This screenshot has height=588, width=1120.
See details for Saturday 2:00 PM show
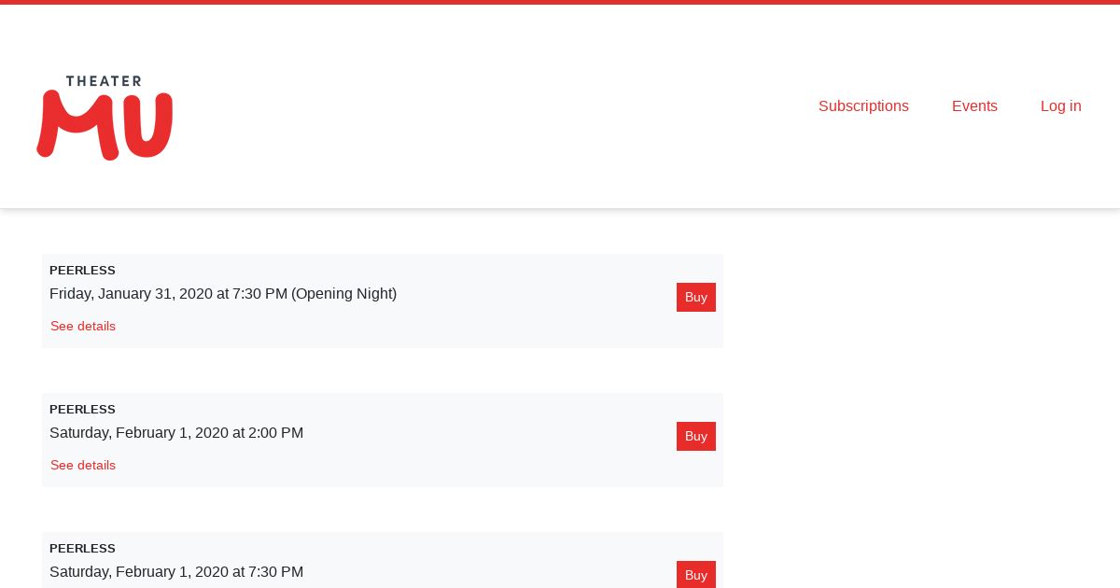pyautogui.click(x=83, y=465)
